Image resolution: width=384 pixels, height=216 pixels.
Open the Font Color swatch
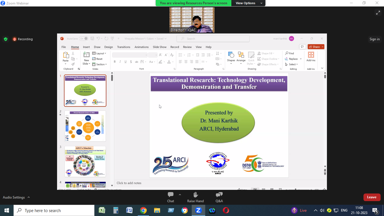169,62
